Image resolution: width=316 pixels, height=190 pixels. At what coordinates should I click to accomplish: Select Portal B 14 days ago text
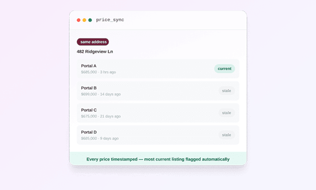click(110, 94)
